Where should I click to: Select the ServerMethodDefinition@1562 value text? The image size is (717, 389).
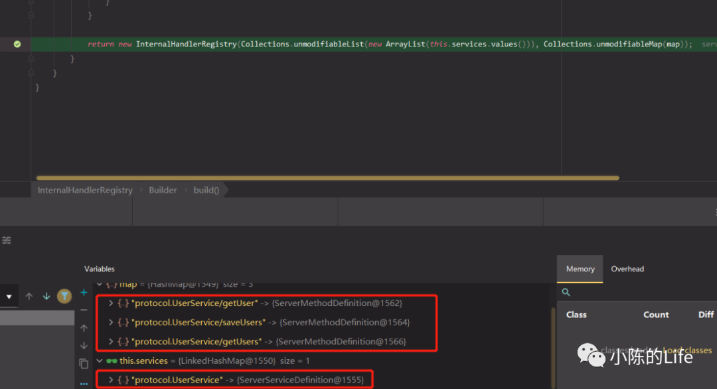coord(337,303)
